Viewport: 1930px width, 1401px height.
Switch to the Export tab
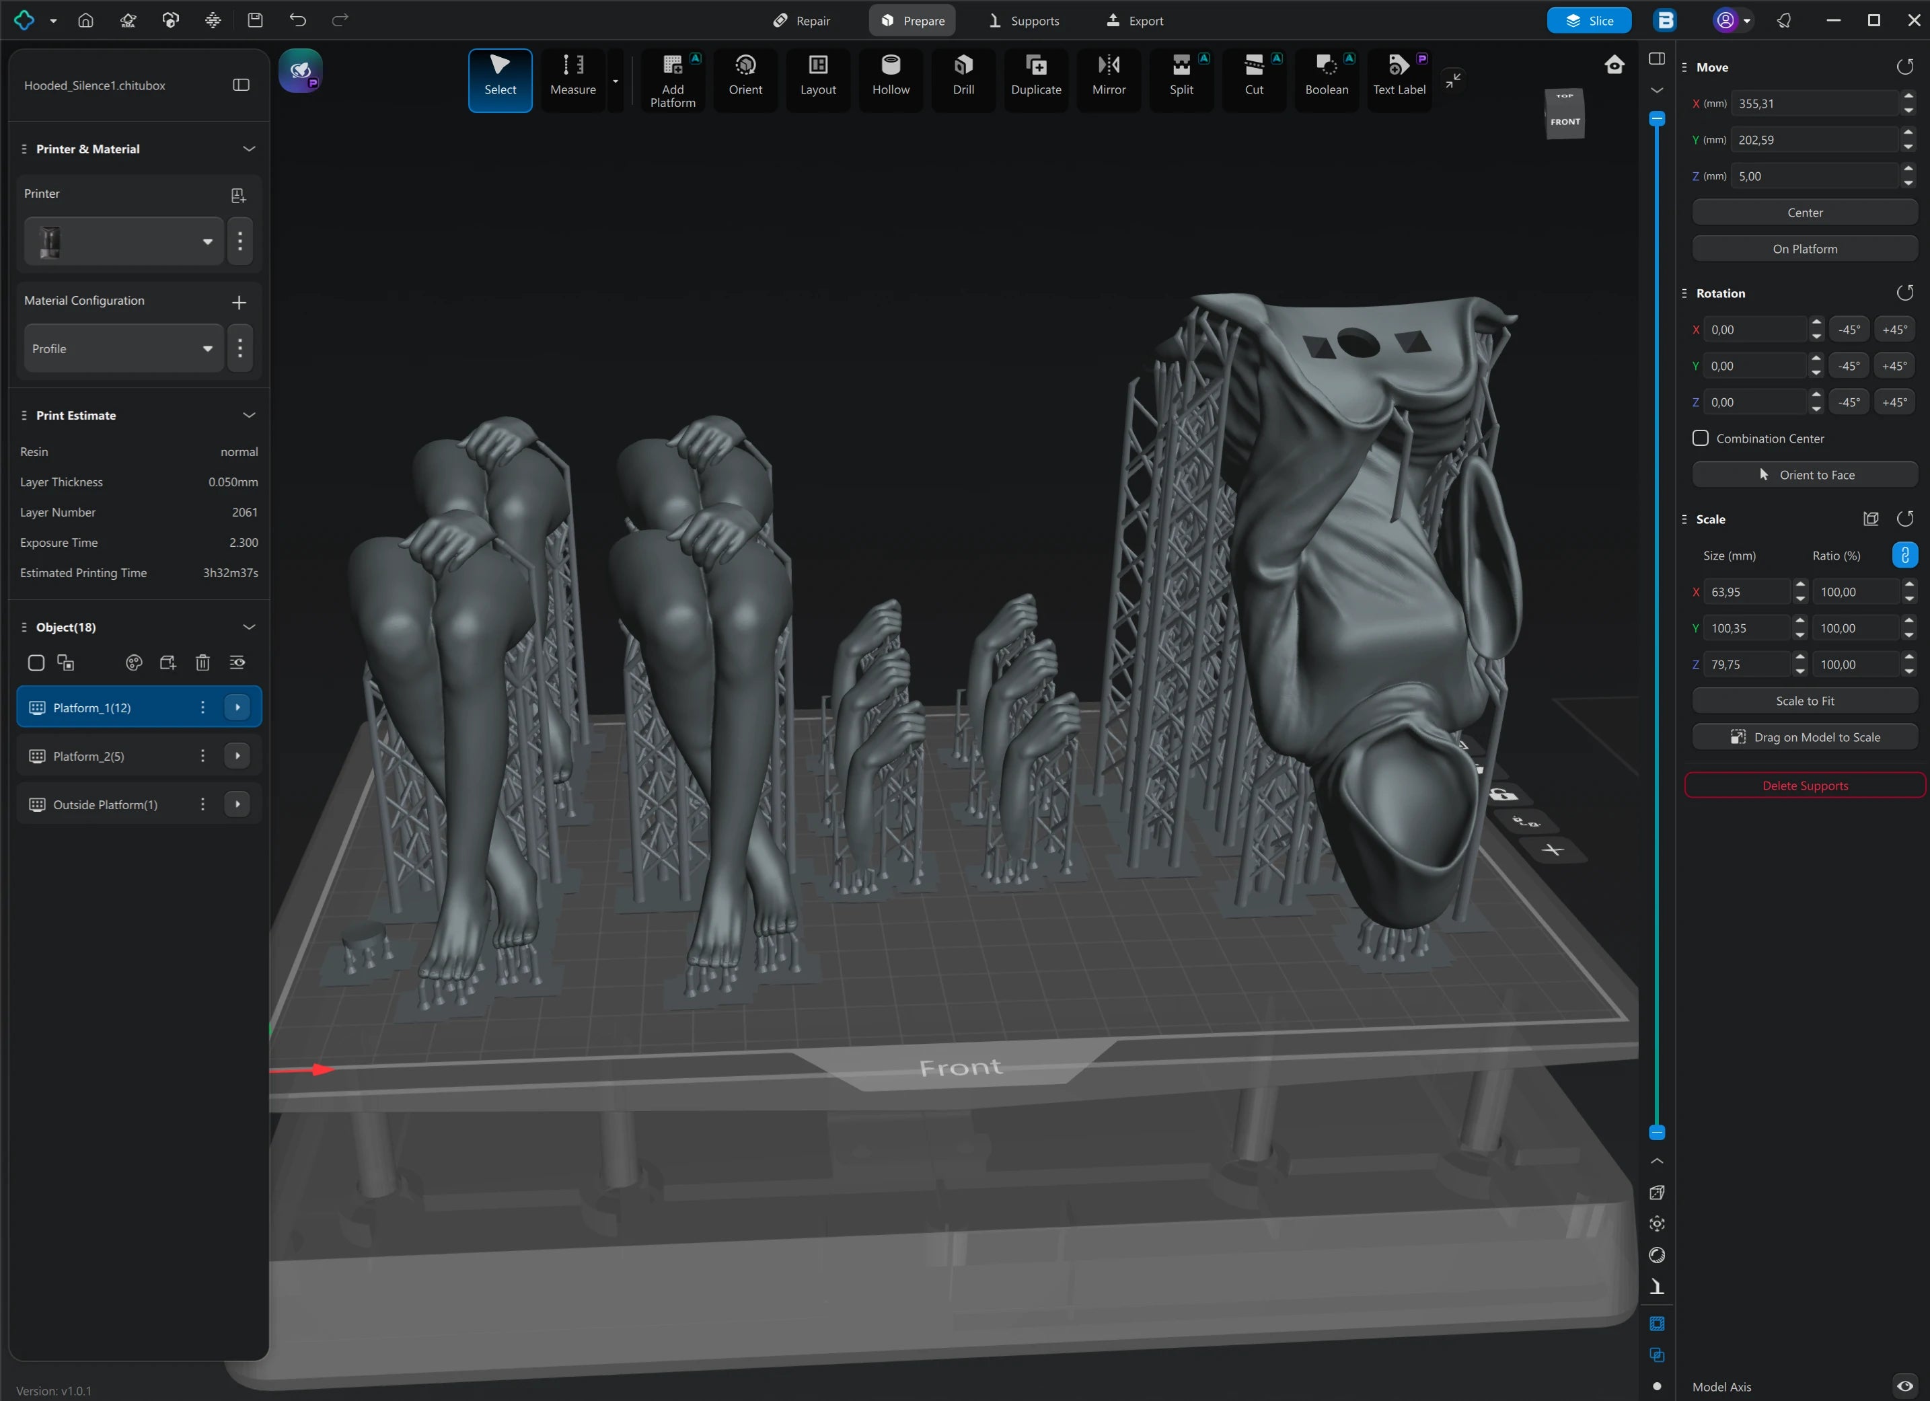[1134, 20]
